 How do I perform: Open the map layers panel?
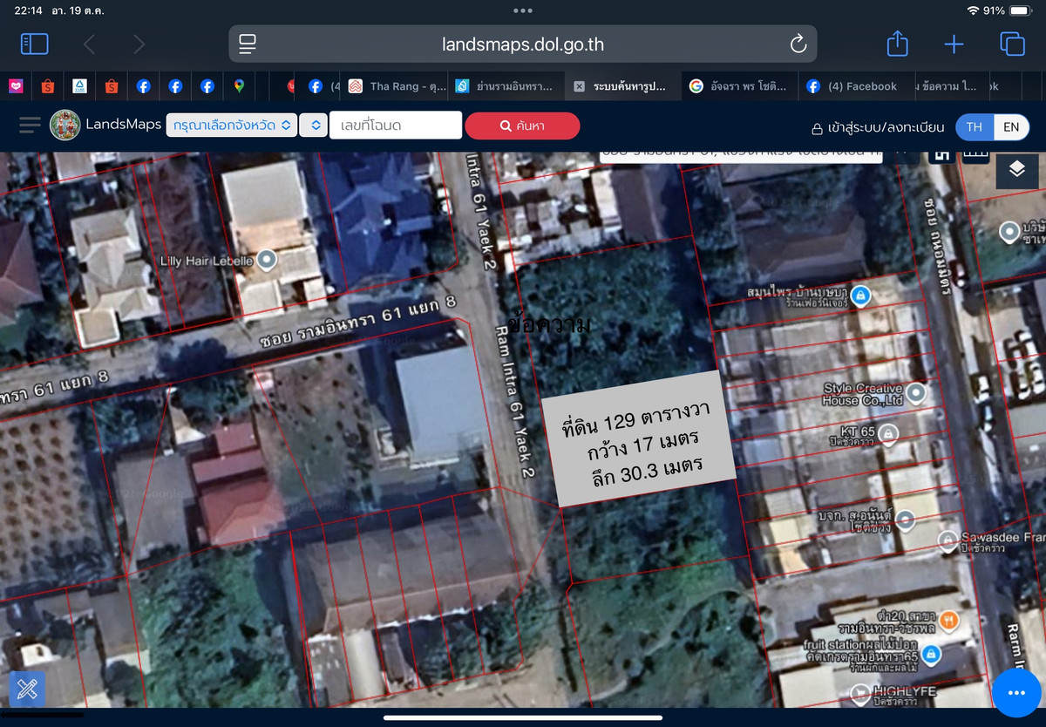1016,168
